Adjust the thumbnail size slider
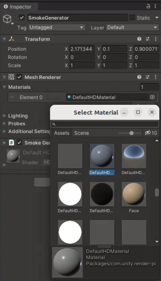This screenshot has width=161, height=281. point(131,133)
